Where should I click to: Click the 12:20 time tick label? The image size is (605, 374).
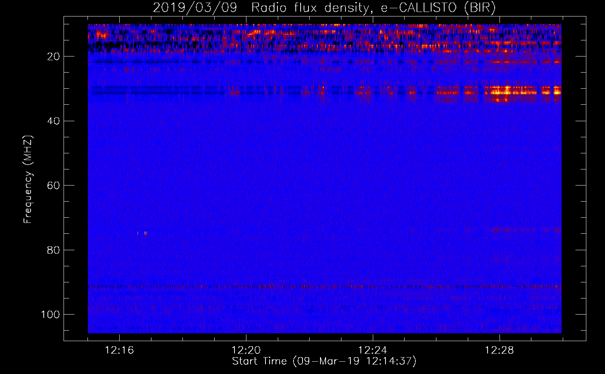click(246, 350)
